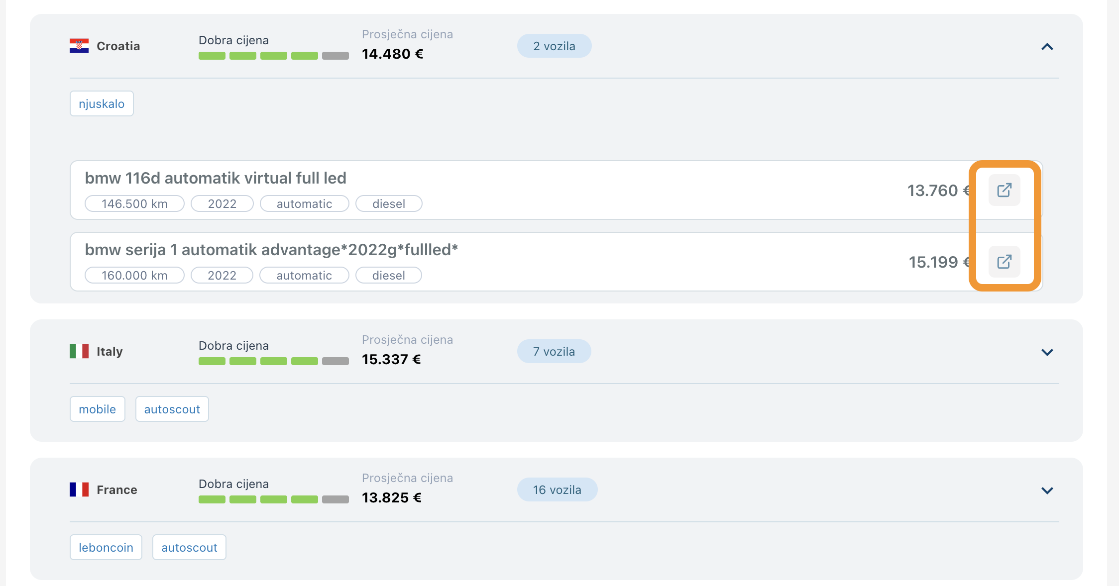Open external link for bmw serija 1 listing
1119x586 pixels.
click(1004, 262)
